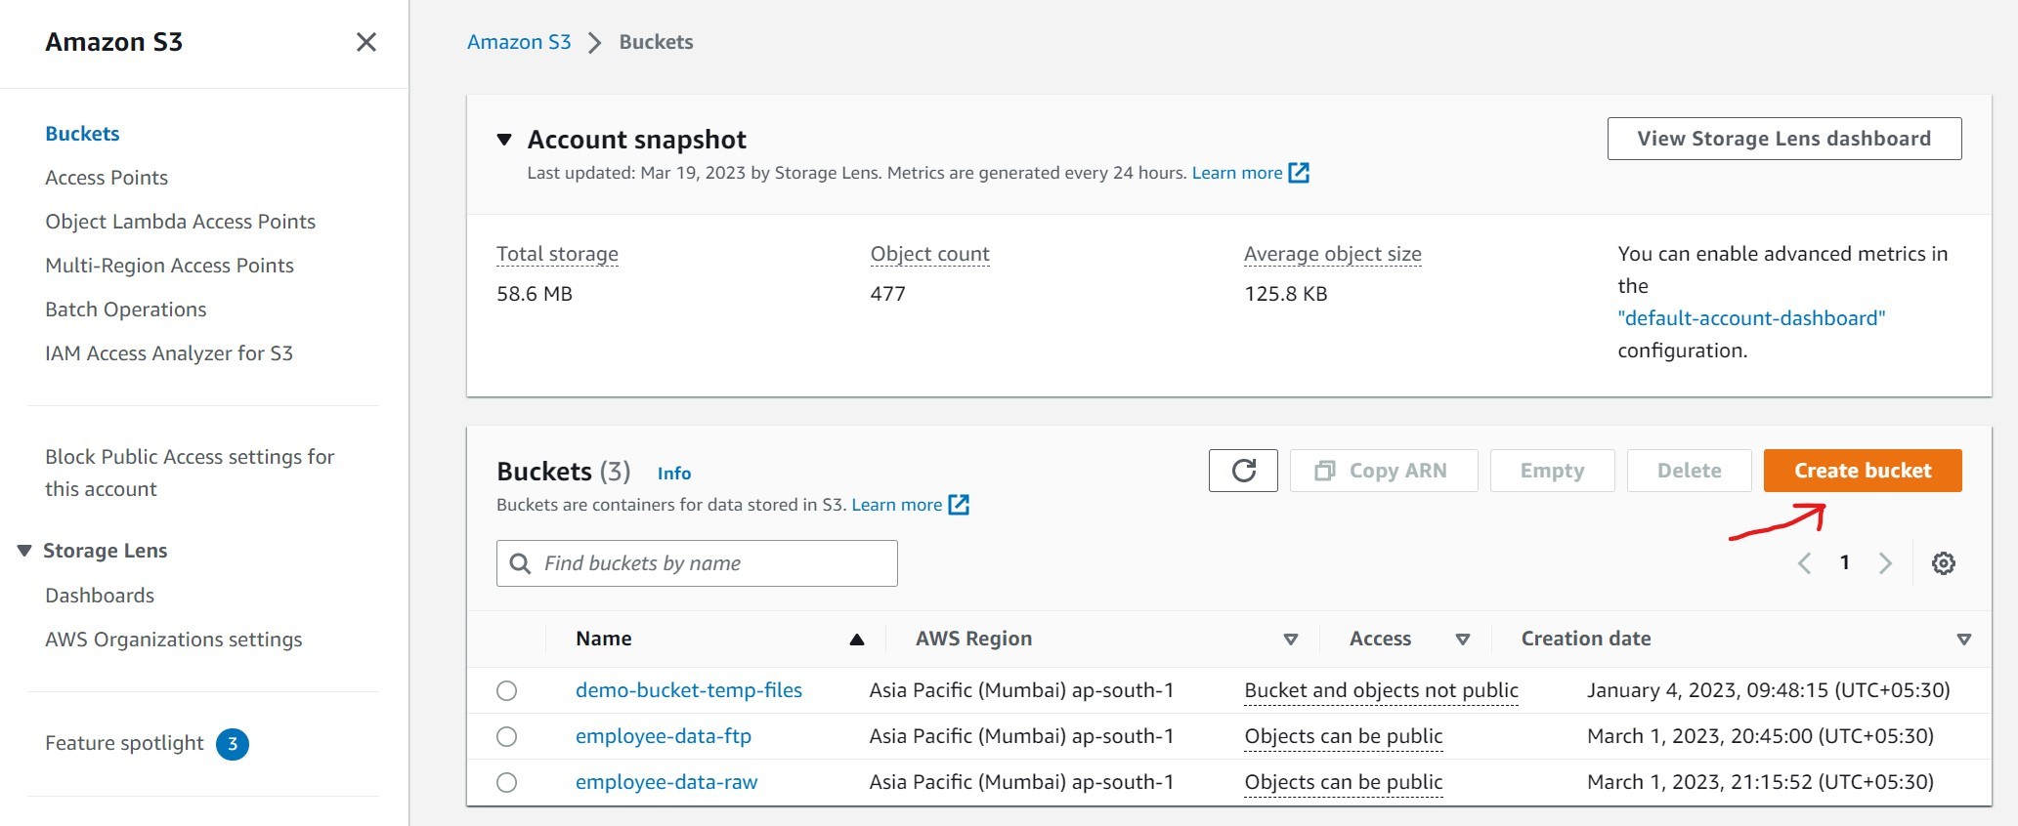Collapse the Account snapshot section

click(504, 140)
